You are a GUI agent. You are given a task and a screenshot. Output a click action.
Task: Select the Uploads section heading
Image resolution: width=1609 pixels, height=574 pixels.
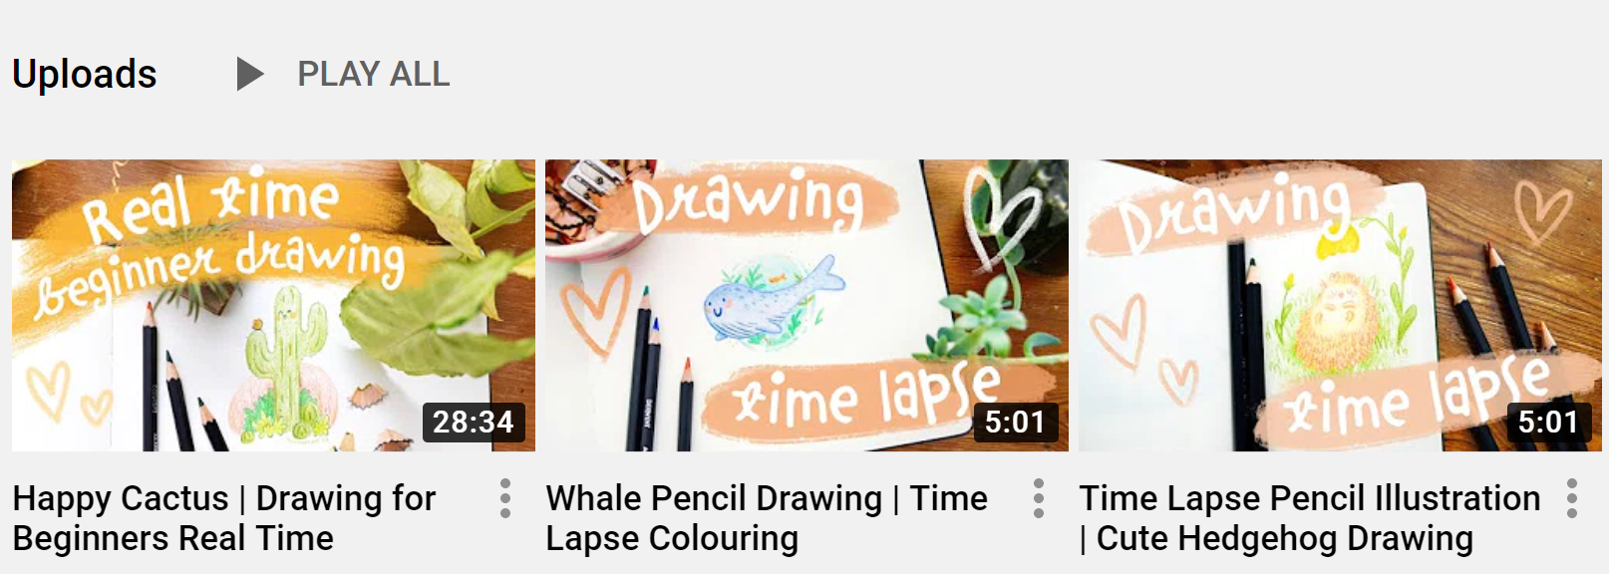[x=85, y=74]
